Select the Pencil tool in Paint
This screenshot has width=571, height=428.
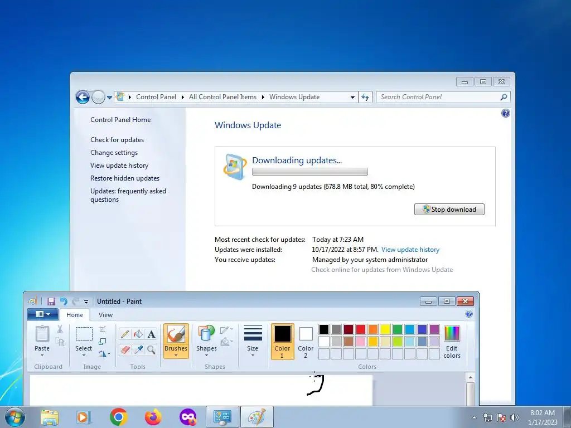click(124, 334)
